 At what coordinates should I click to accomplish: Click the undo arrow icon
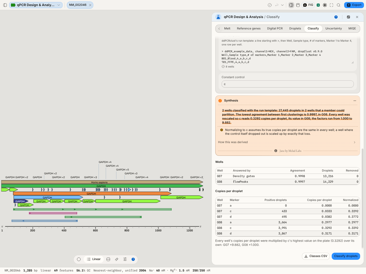(277, 5)
